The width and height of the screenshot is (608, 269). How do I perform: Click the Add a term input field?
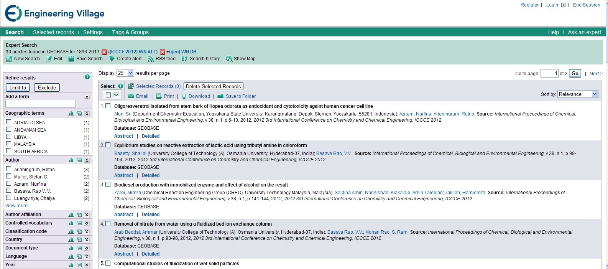41,104
